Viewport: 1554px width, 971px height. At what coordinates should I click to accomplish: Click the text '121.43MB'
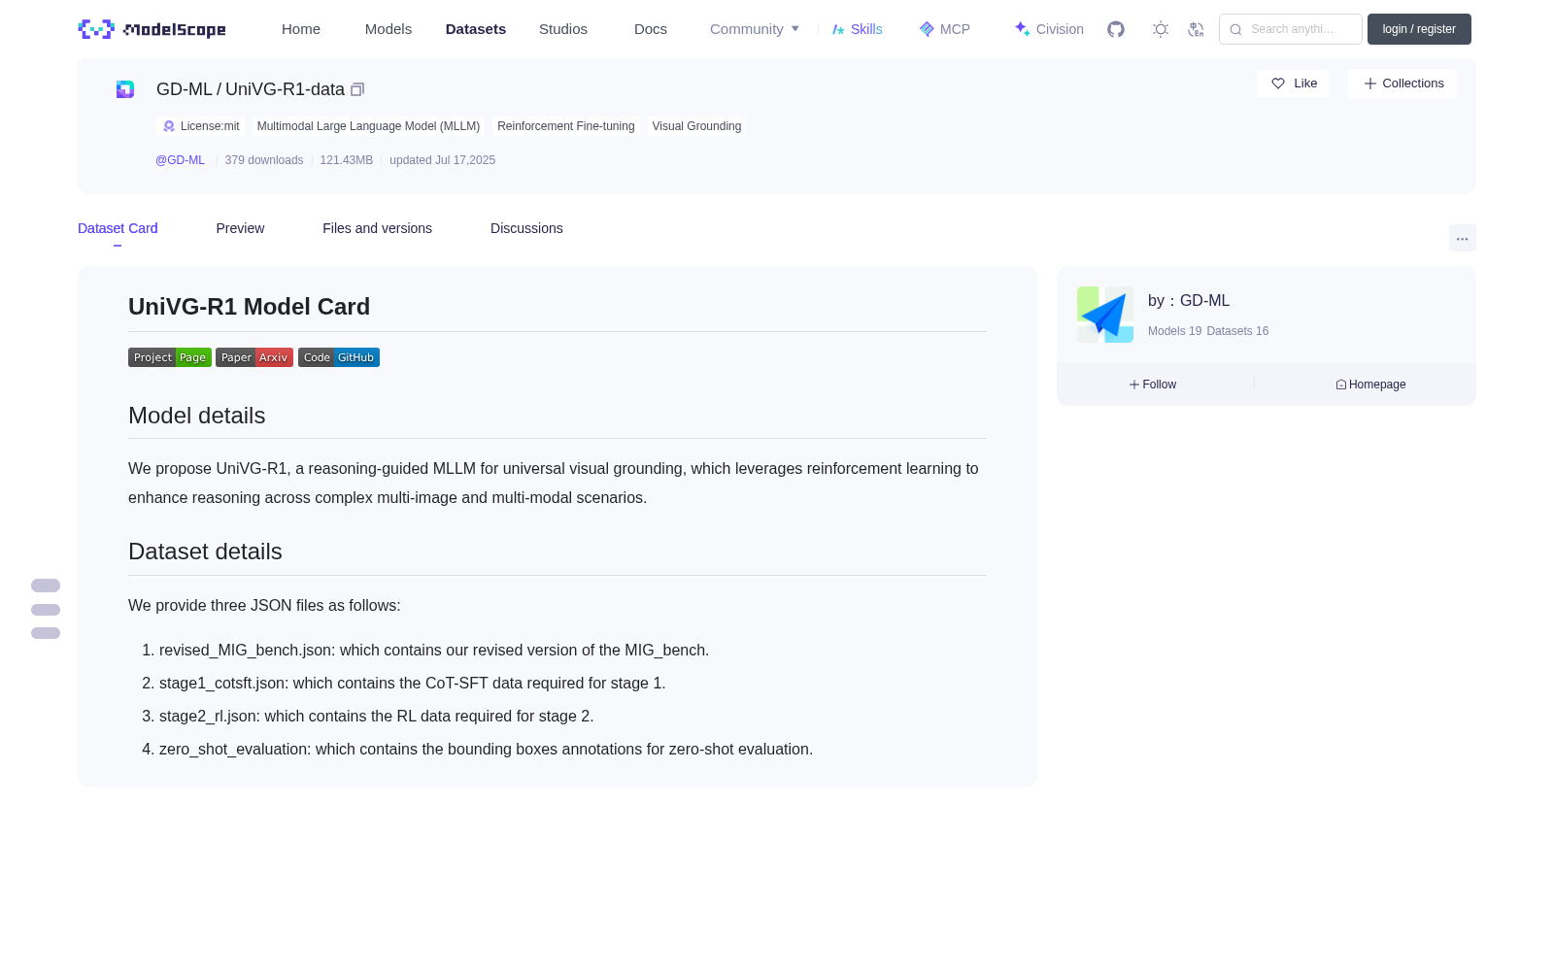tap(347, 160)
